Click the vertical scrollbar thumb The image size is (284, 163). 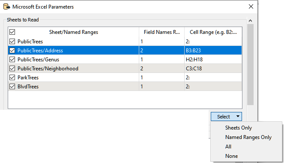point(250,64)
